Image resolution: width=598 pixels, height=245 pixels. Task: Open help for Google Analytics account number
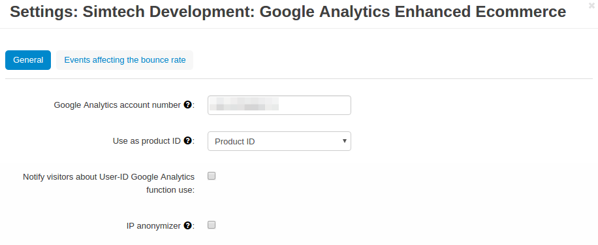(x=187, y=105)
